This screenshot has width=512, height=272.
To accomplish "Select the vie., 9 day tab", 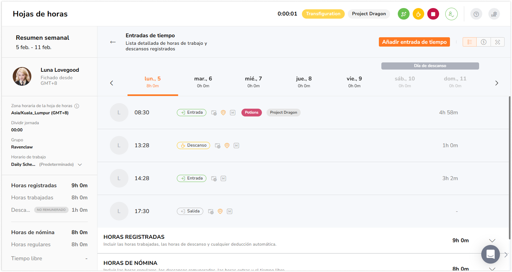I will pyautogui.click(x=354, y=82).
